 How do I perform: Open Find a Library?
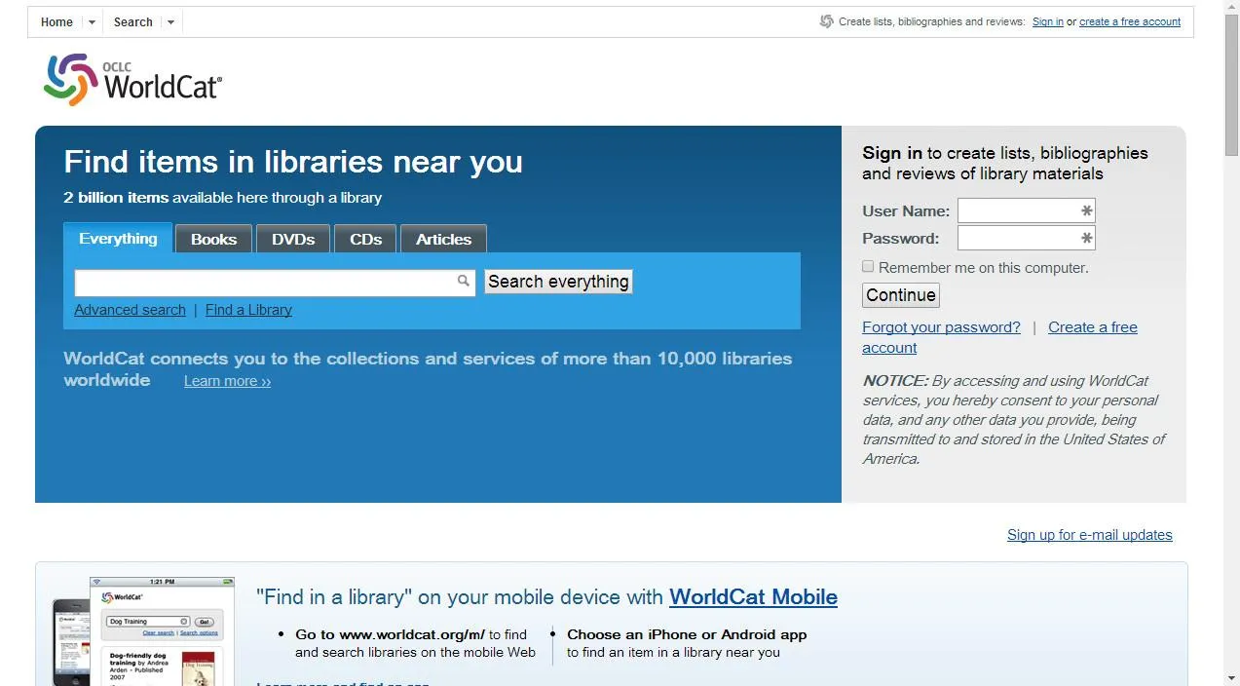click(248, 309)
